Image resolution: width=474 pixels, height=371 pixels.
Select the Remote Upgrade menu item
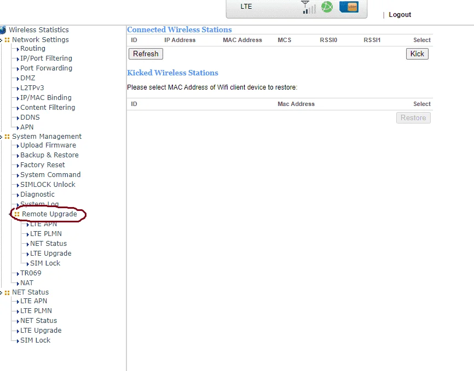50,214
